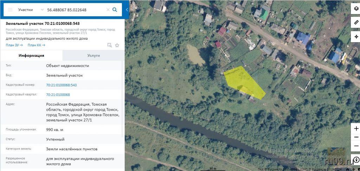This screenshot has width=360, height=171.
Task: Open the План КК link
Action: [x=36, y=45]
